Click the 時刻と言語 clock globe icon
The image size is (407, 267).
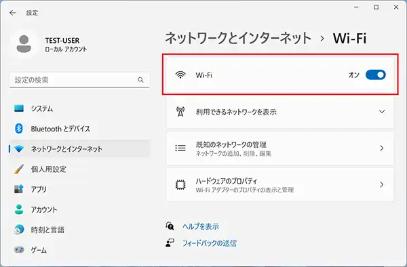tap(19, 230)
